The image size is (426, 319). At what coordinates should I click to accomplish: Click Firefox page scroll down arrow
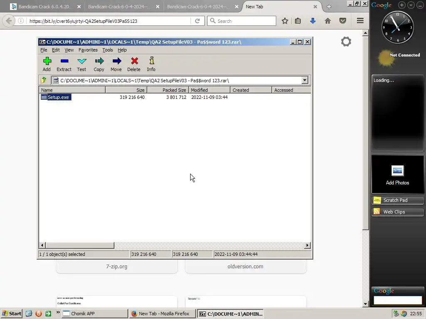point(365,304)
